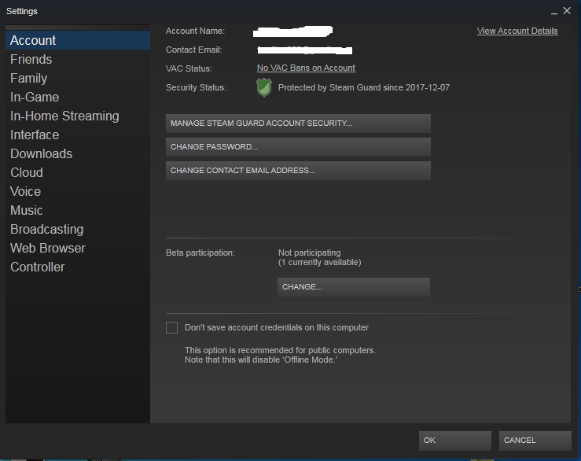Dismiss the dialog with Cancel button
This screenshot has width=581, height=461.
pos(535,441)
